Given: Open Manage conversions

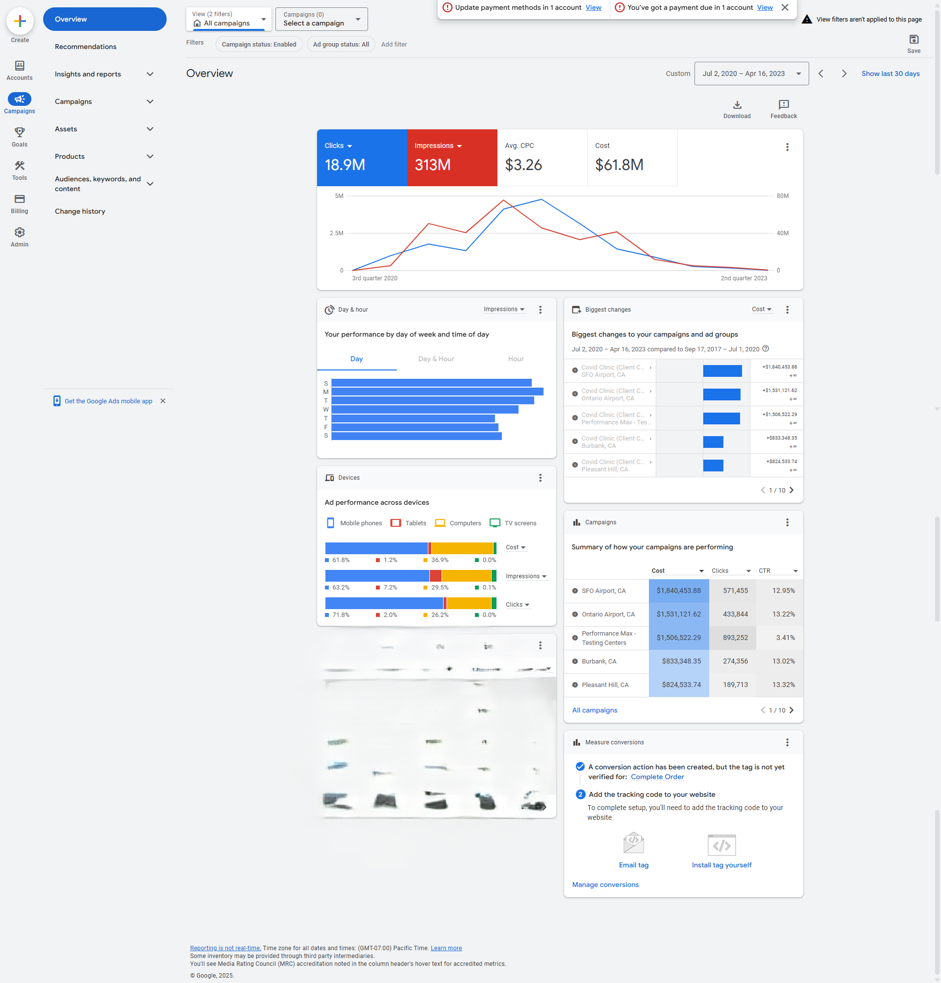Looking at the screenshot, I should point(605,884).
